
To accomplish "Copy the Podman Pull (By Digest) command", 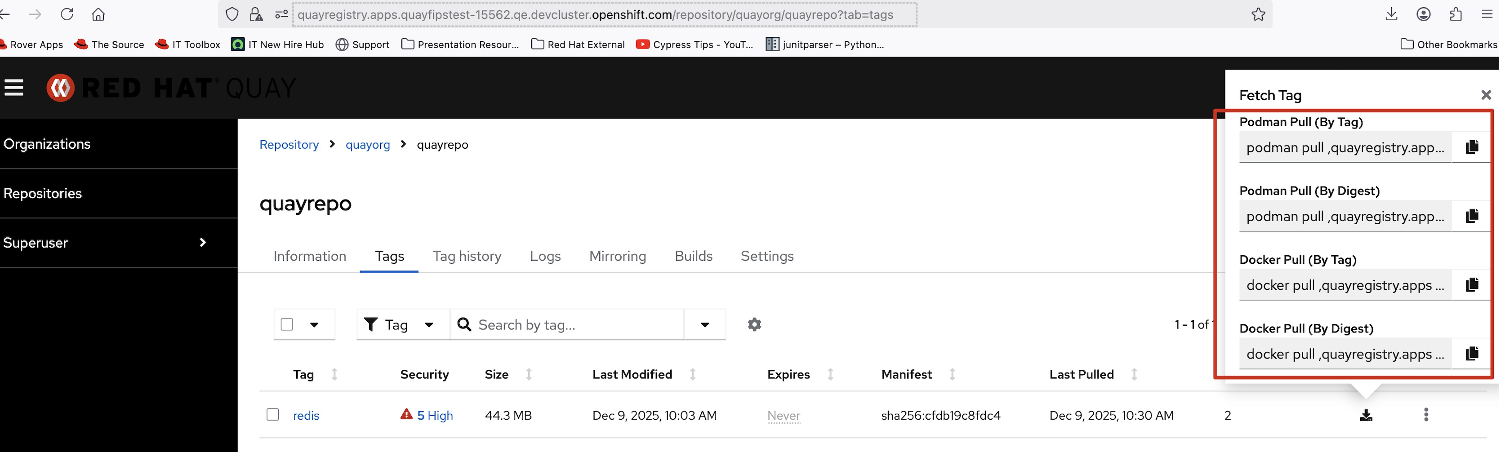I will pos(1472,216).
